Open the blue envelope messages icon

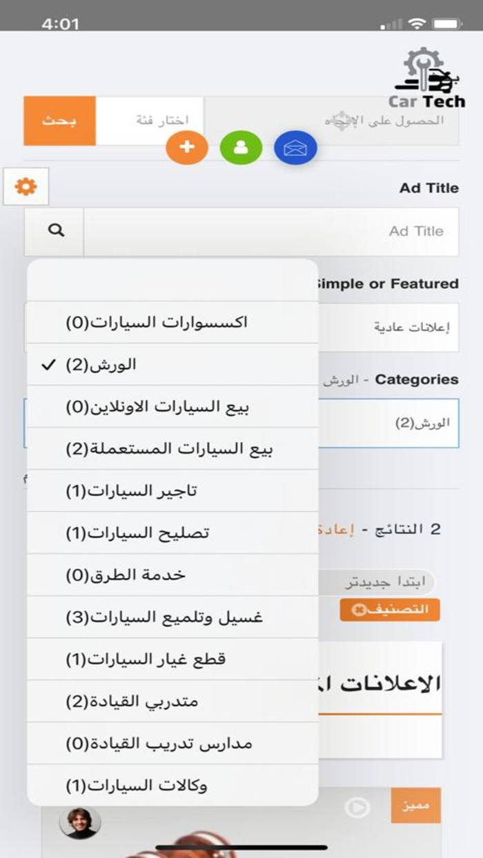coord(295,148)
